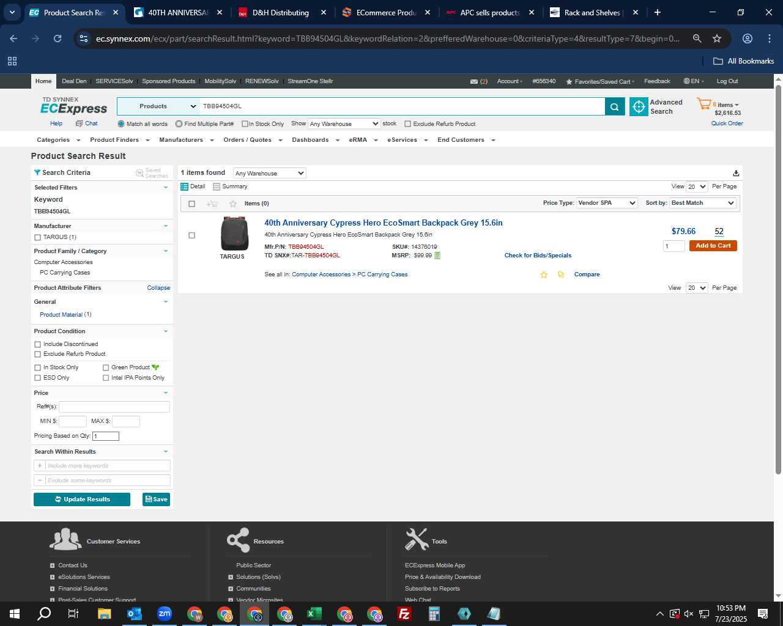The height and width of the screenshot is (626, 783).
Task: Click the add-to-cart icon in items header
Action: coord(212,204)
